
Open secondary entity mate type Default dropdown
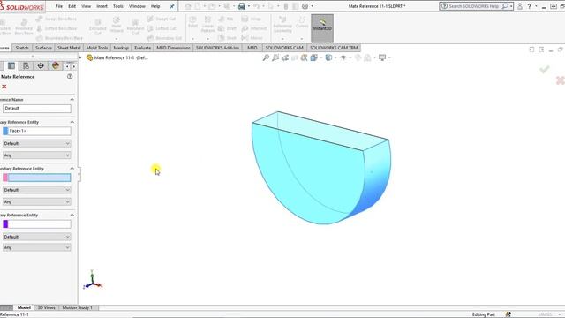click(x=37, y=190)
